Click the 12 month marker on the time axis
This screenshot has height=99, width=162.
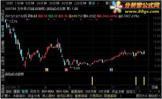(137, 88)
